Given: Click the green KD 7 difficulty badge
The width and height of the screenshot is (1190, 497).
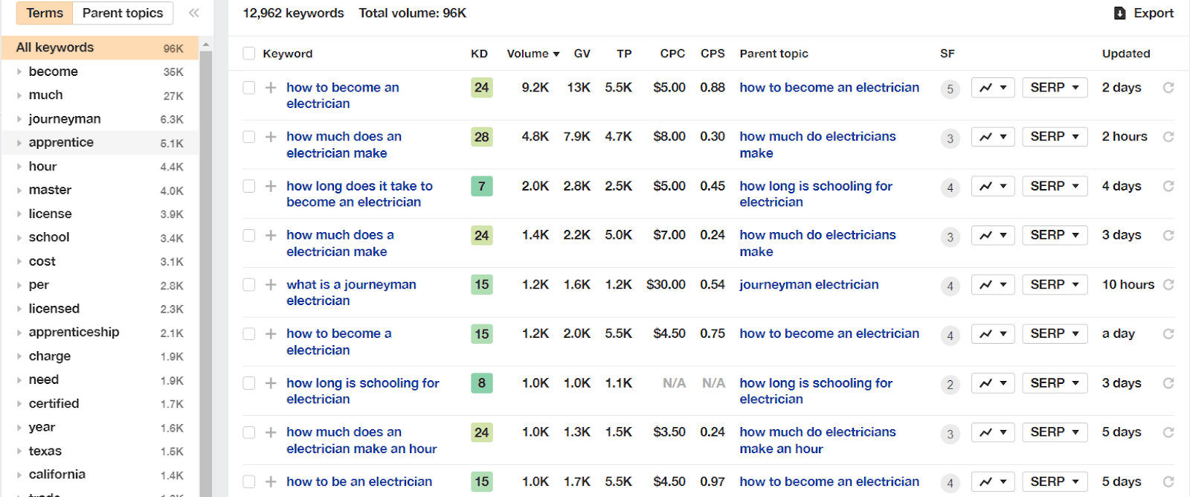Looking at the screenshot, I should (482, 186).
